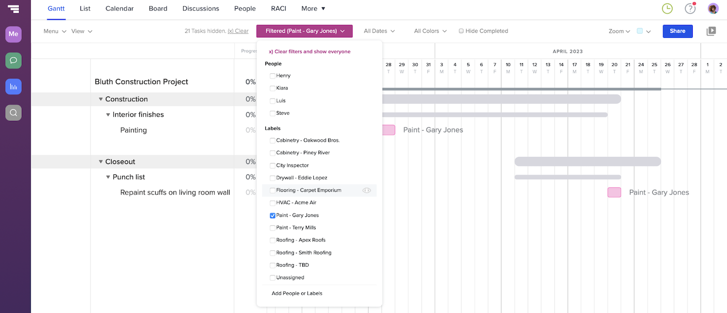Enable the Hide Completed option
This screenshot has height=313, width=727.
pyautogui.click(x=460, y=31)
